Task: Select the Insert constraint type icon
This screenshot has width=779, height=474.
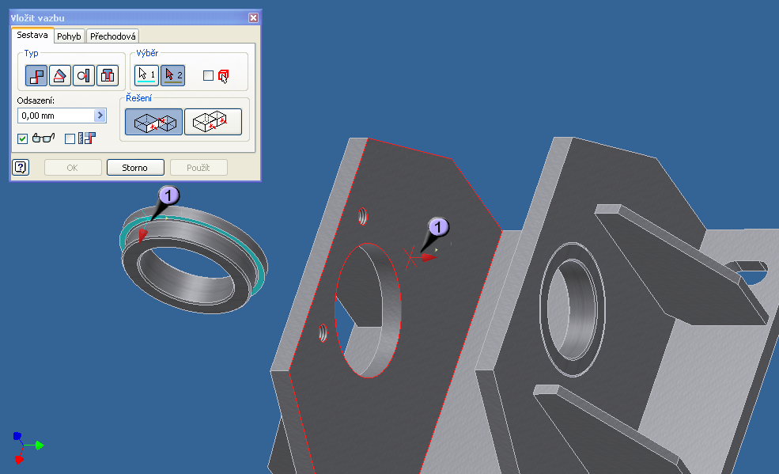Action: [108, 76]
